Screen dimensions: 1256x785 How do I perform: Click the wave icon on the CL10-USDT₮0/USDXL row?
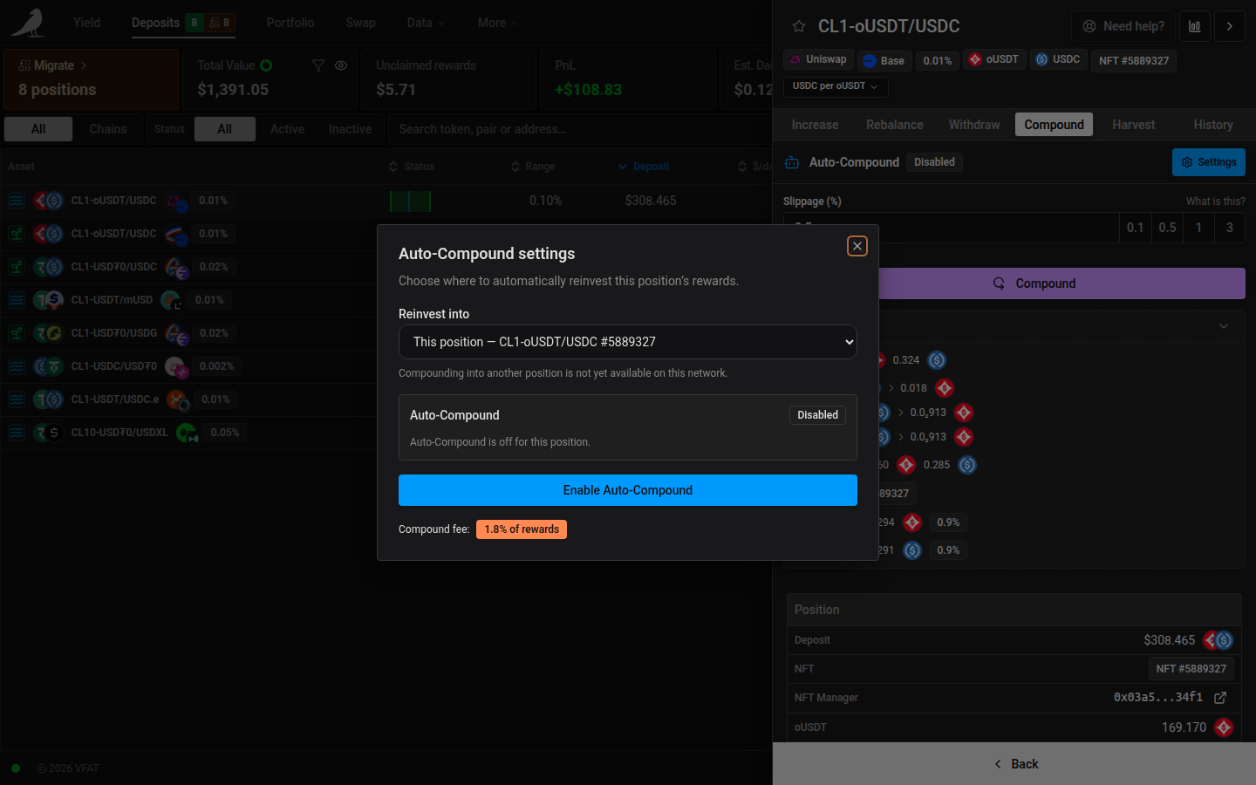coord(17,433)
